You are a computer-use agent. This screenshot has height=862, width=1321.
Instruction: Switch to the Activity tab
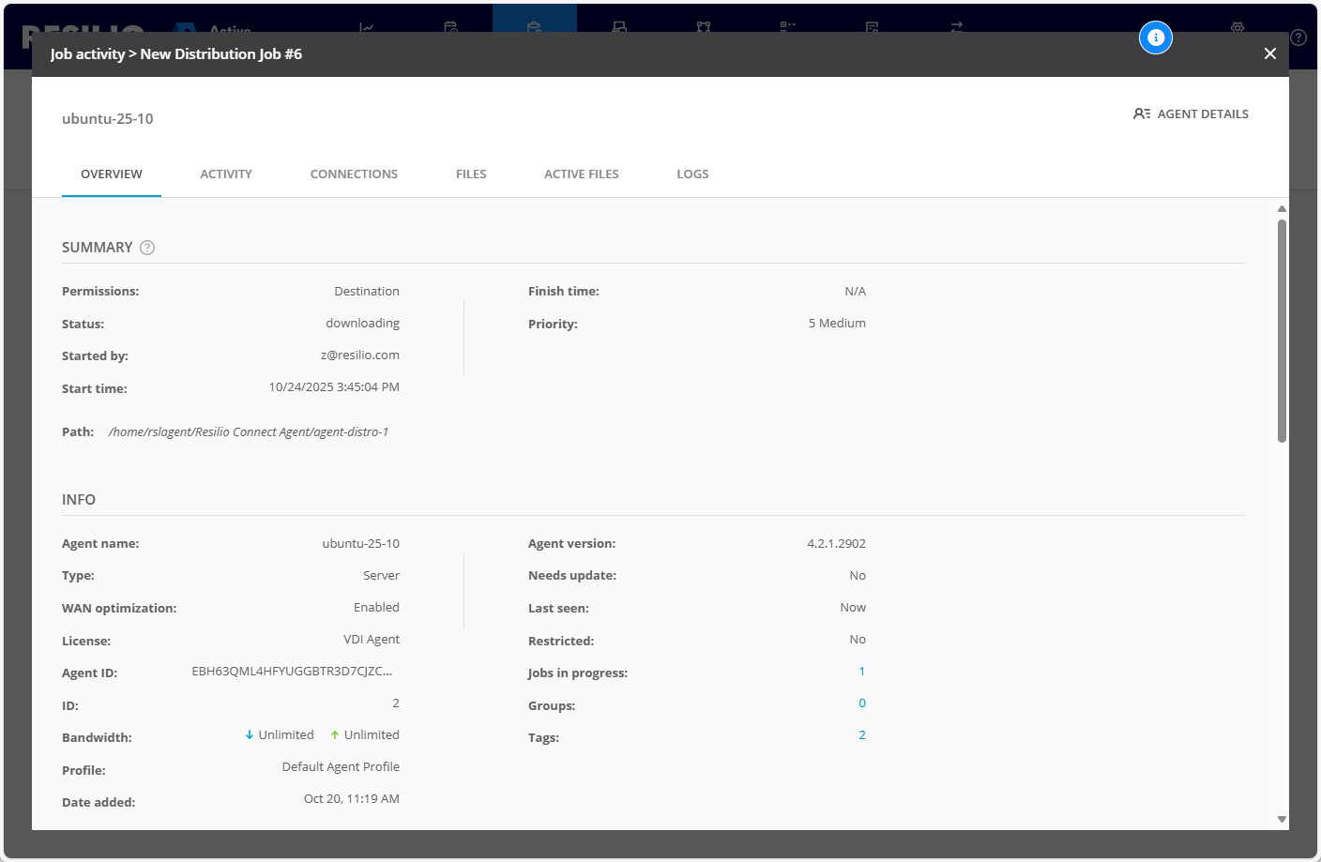click(x=226, y=174)
